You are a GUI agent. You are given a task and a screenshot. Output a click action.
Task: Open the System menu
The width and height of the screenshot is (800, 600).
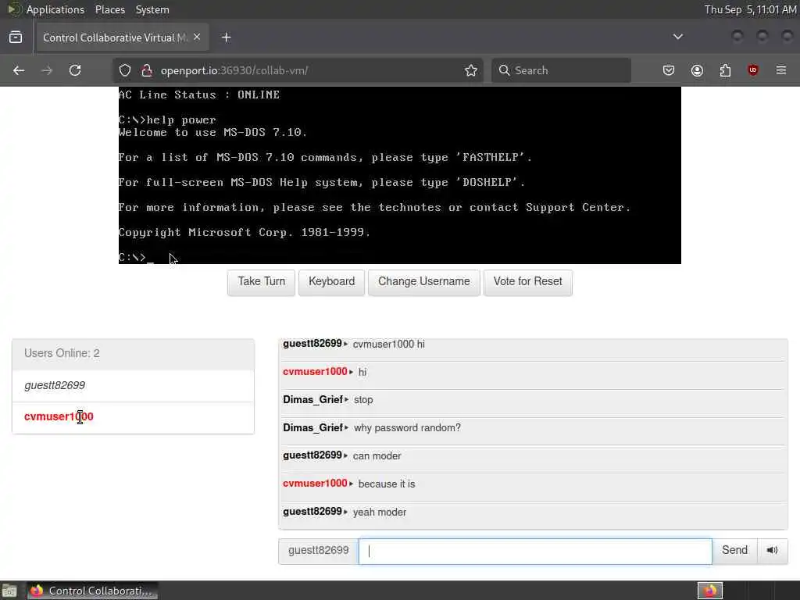click(x=152, y=9)
